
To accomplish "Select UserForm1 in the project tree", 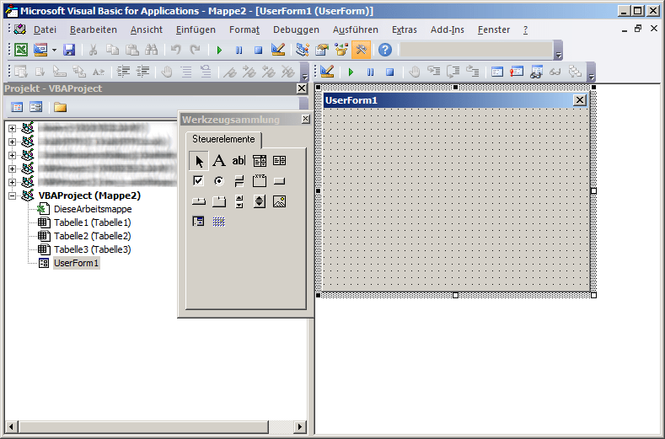I will tap(77, 264).
